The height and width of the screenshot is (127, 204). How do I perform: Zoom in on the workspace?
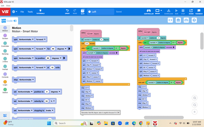click(x=195, y=98)
